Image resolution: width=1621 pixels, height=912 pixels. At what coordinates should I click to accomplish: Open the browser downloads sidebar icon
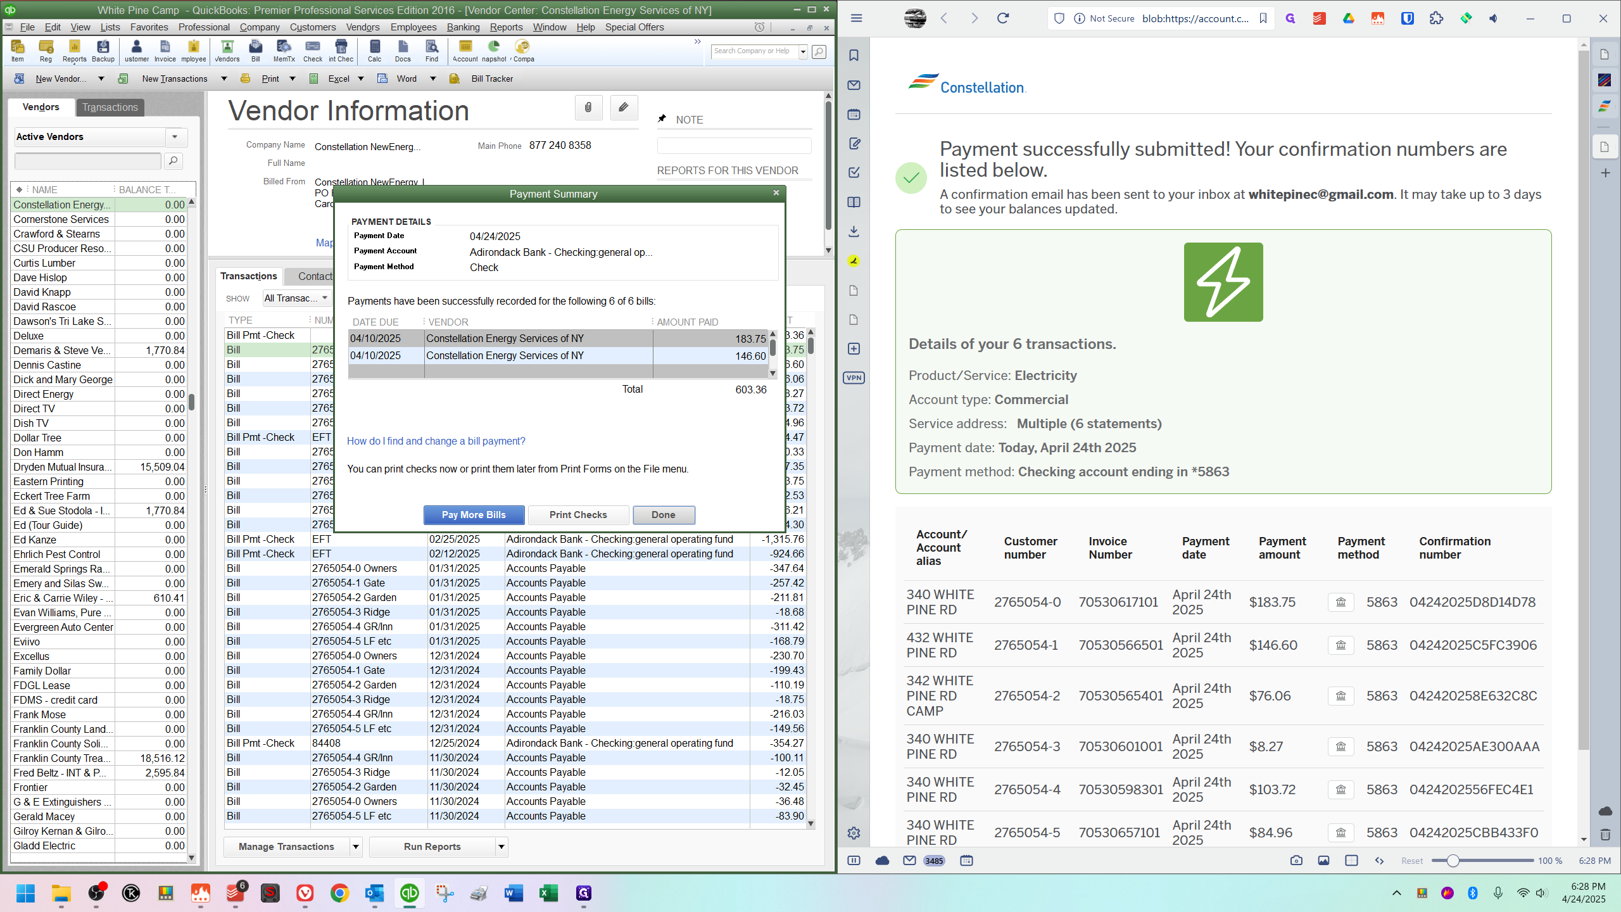(854, 231)
